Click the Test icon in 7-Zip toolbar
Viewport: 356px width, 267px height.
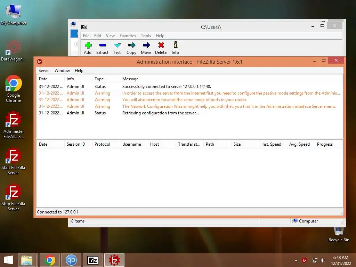[117, 45]
